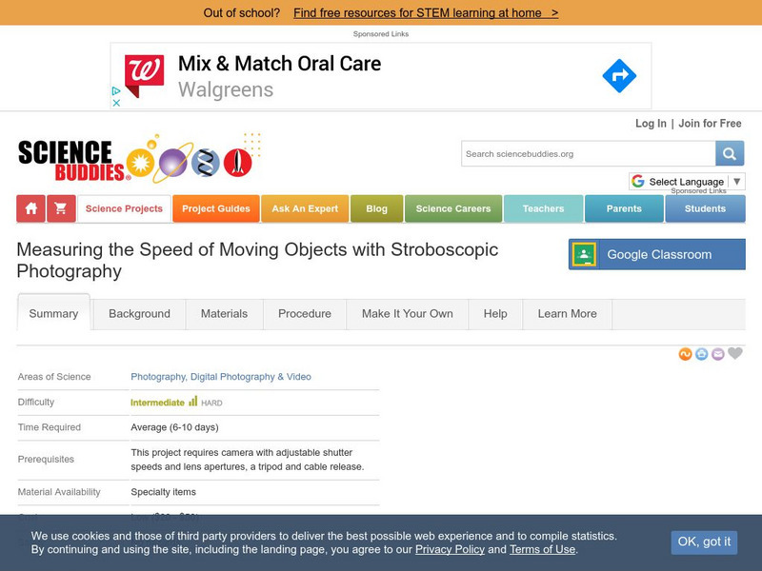This screenshot has width=762, height=571.
Task: Open the Terms of Use link
Action: point(542,550)
